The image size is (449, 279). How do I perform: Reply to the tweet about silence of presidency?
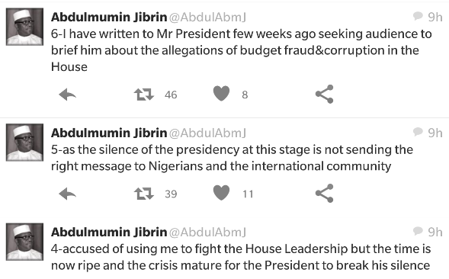(68, 194)
